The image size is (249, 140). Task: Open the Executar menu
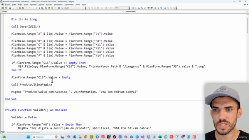49,5
